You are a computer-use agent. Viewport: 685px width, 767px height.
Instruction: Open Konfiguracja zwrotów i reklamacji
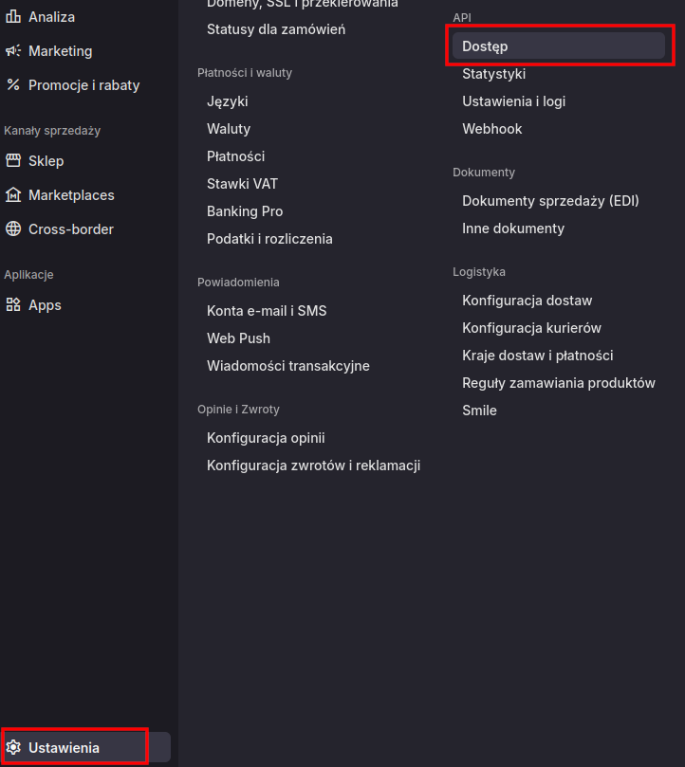313,466
